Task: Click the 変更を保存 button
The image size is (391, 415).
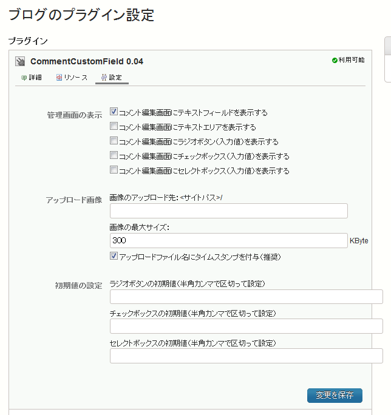Action: [335, 396]
